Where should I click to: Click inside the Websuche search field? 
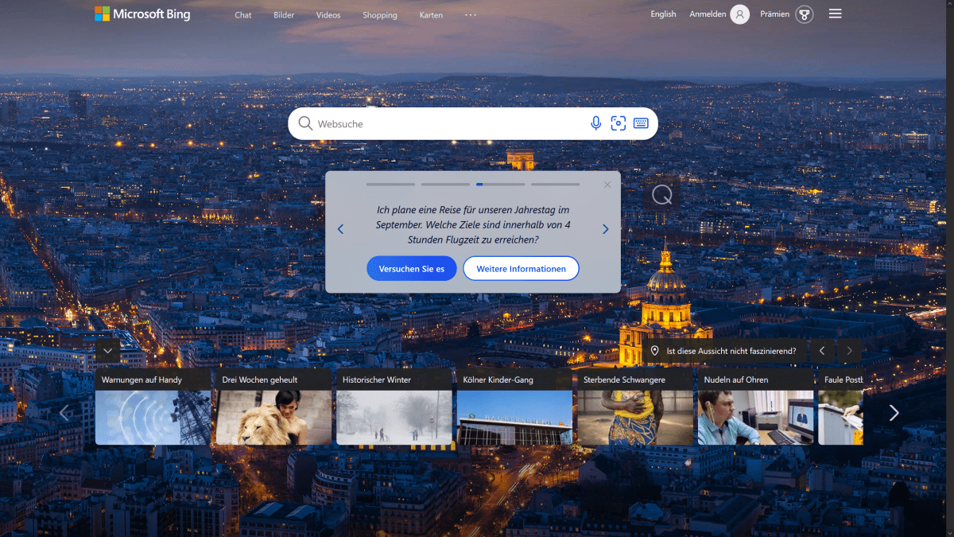[445, 124]
